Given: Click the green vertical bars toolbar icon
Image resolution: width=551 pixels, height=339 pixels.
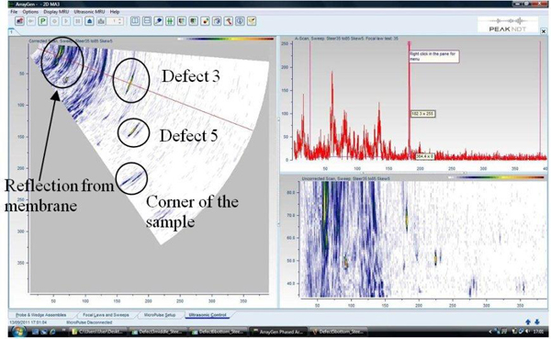Looking at the screenshot, I should click(170, 21).
